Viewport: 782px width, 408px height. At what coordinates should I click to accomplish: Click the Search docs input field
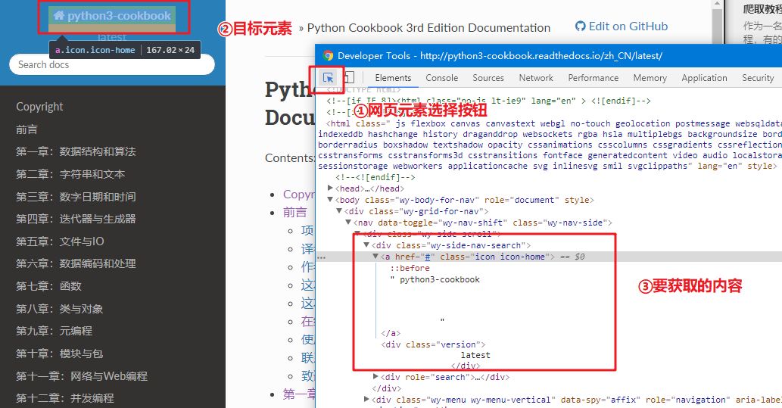click(112, 65)
